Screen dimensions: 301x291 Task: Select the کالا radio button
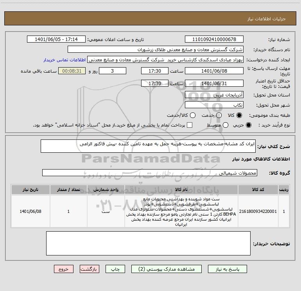pyautogui.click(x=239, y=115)
